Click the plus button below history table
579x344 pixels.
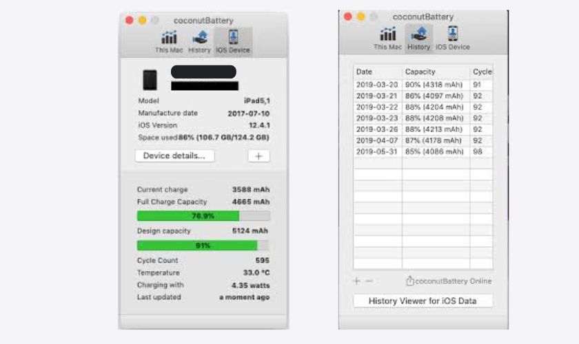pyautogui.click(x=357, y=281)
